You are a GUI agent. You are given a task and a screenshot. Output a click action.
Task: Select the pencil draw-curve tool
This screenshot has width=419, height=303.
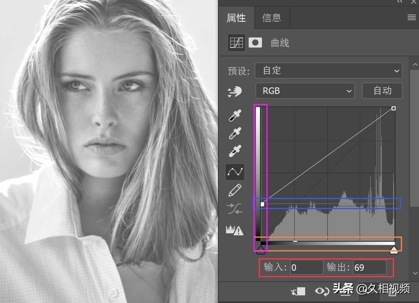(x=235, y=190)
